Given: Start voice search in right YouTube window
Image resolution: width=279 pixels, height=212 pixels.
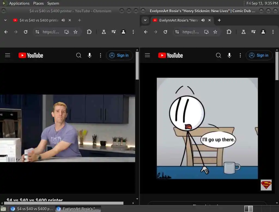Looking at the screenshot, I should click(x=229, y=55).
